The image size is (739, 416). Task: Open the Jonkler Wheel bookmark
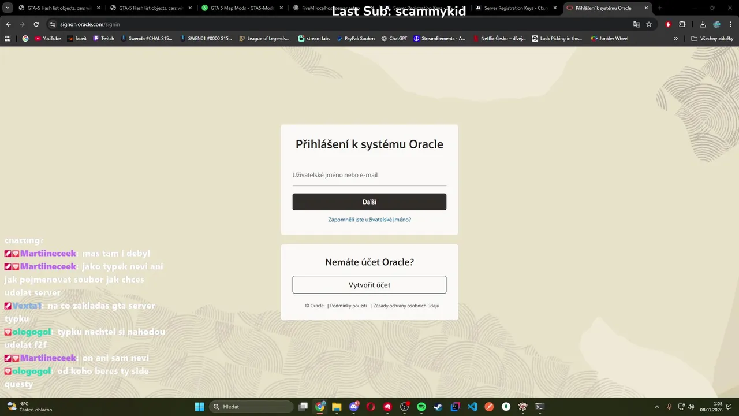pos(609,38)
